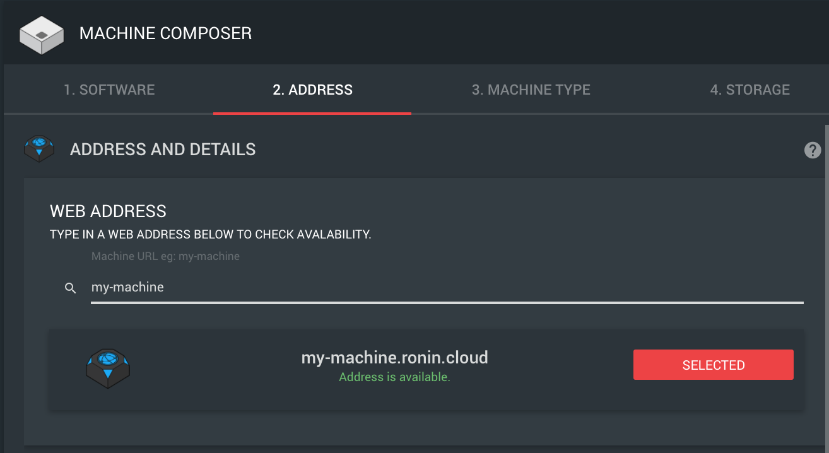This screenshot has width=829, height=453.
Task: Select the 2. Address tab
Action: 312,90
